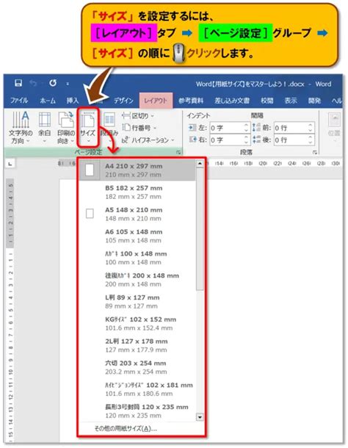This screenshot has height=448, width=348.
Task: Open the 開発 tab
Action: point(314,101)
